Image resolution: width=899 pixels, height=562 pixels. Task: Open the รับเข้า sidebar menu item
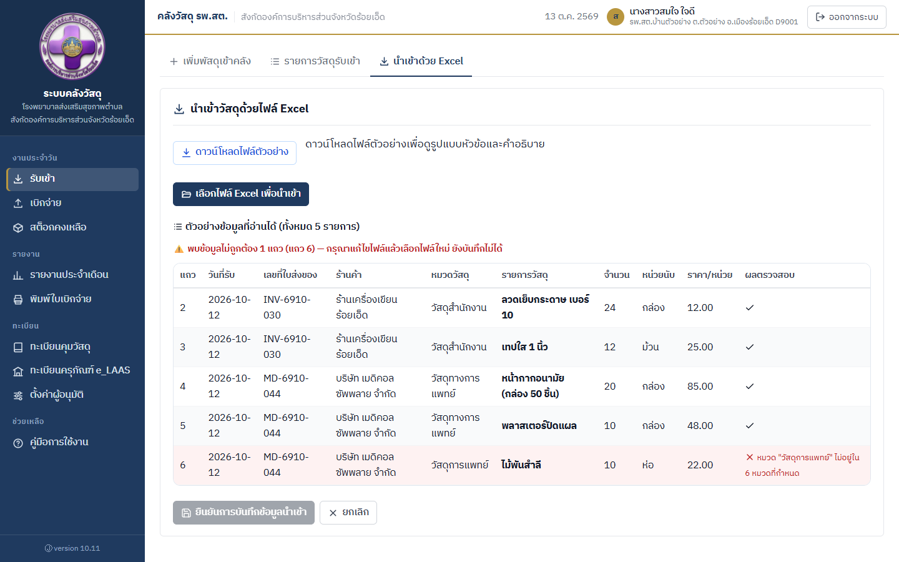pos(72,179)
